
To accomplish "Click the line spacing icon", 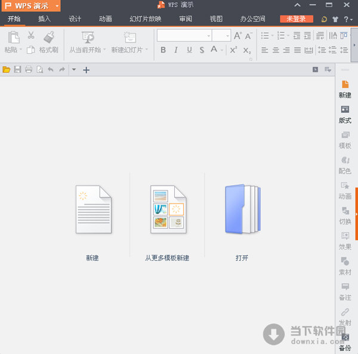I will tap(322, 50).
